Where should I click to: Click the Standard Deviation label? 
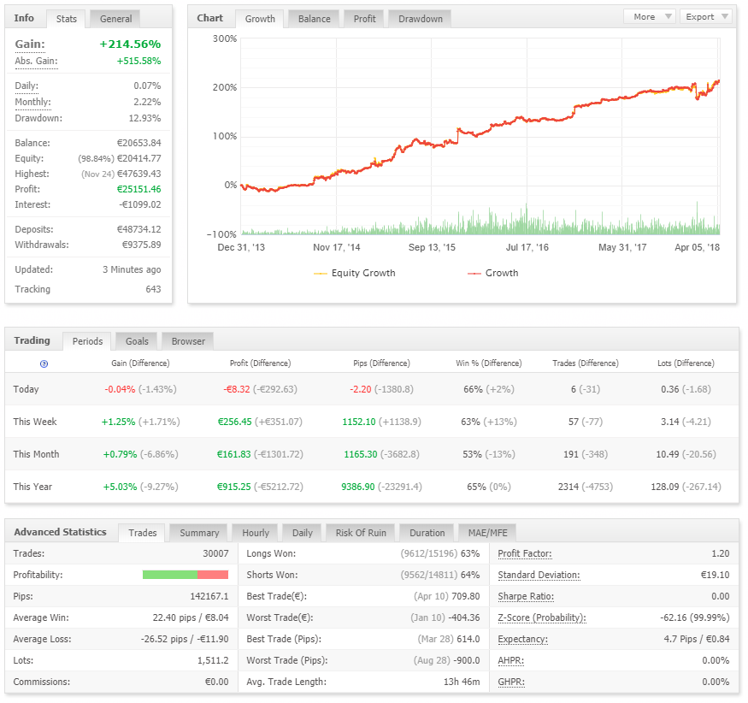coord(539,575)
